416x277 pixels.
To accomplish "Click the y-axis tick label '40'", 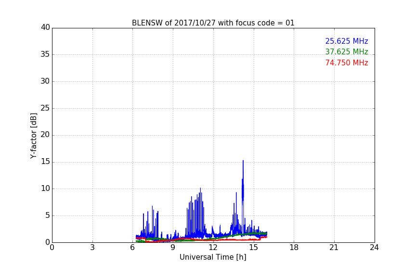I will 45,27.
